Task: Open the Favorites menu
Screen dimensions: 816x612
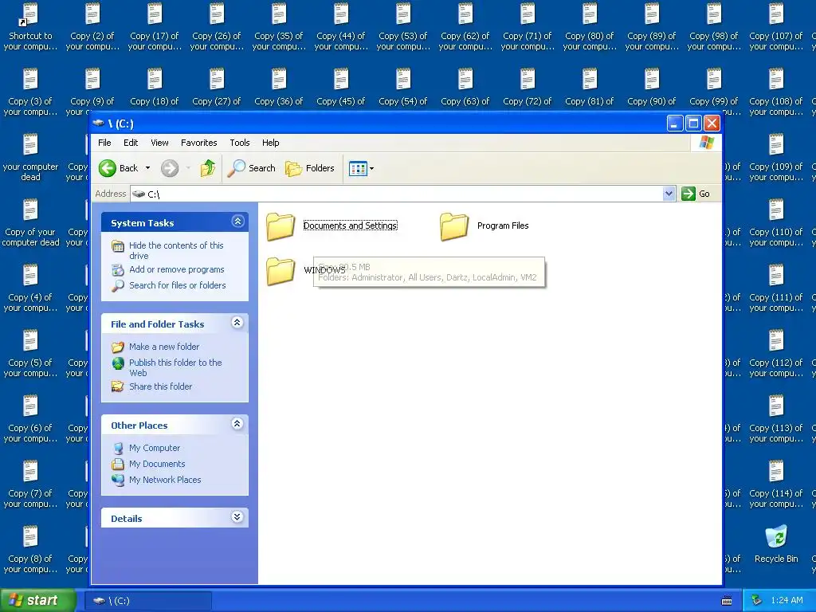Action: point(198,143)
